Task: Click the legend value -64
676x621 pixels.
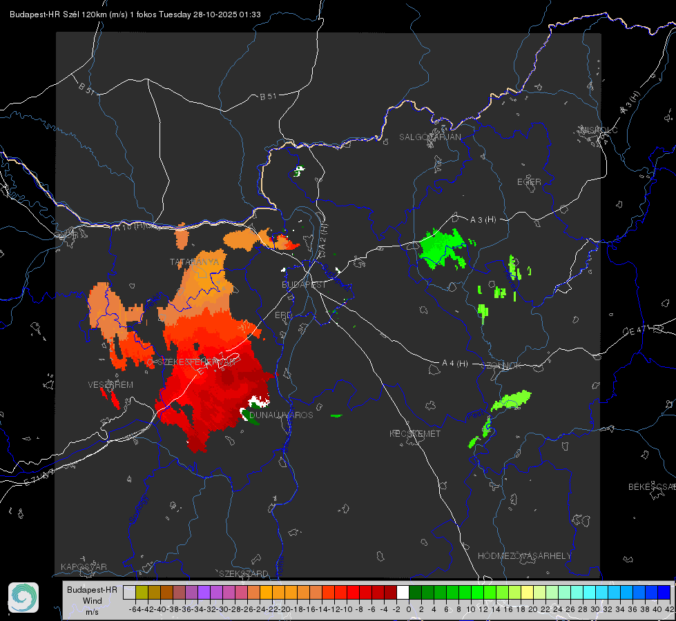Action: (135, 609)
